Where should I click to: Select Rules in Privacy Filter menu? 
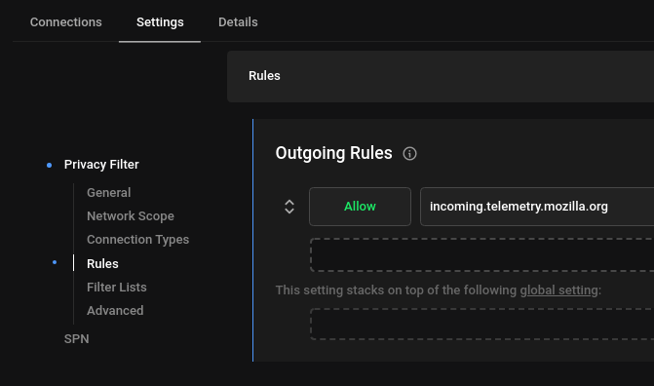tap(102, 264)
